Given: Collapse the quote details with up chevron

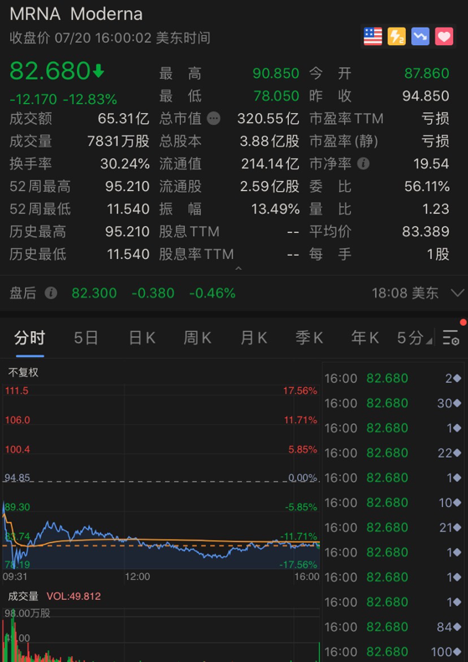Looking at the screenshot, I should [239, 268].
